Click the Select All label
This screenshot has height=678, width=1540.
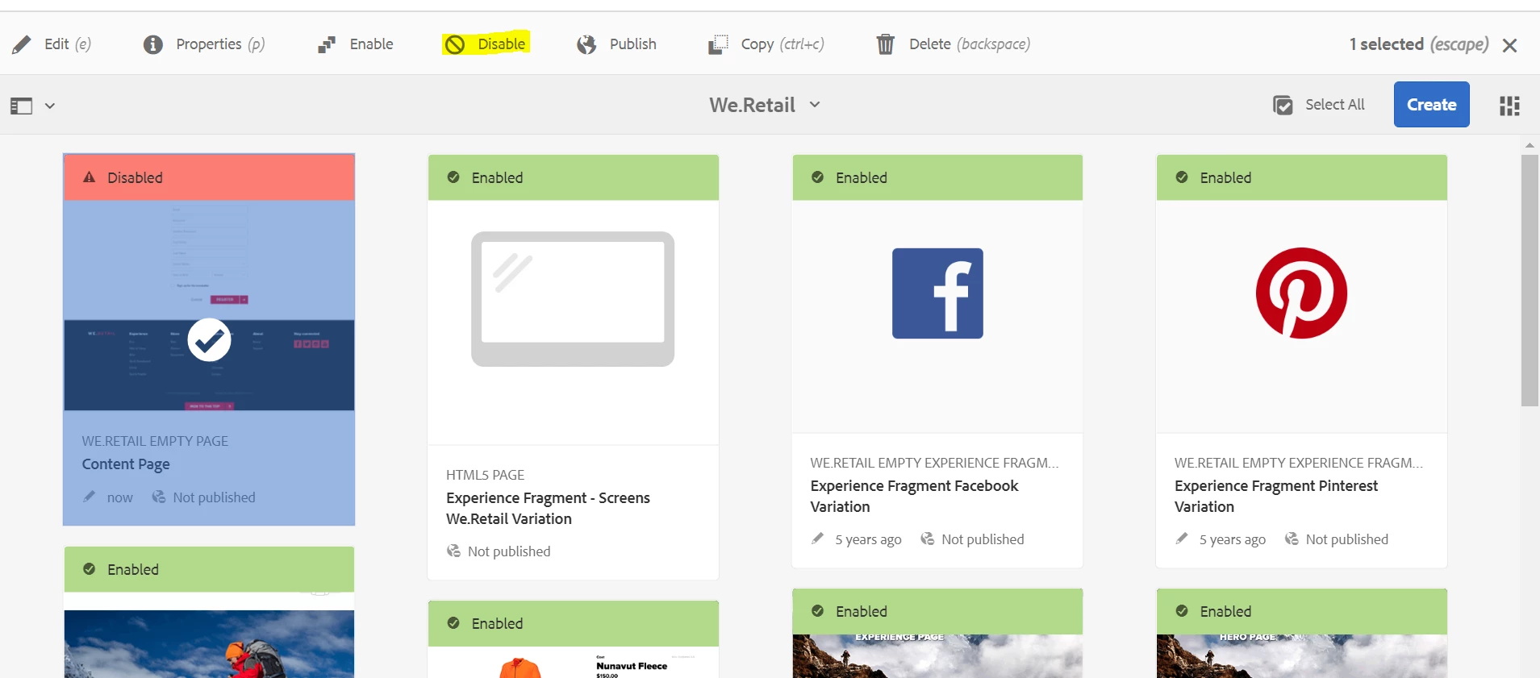[1335, 105]
